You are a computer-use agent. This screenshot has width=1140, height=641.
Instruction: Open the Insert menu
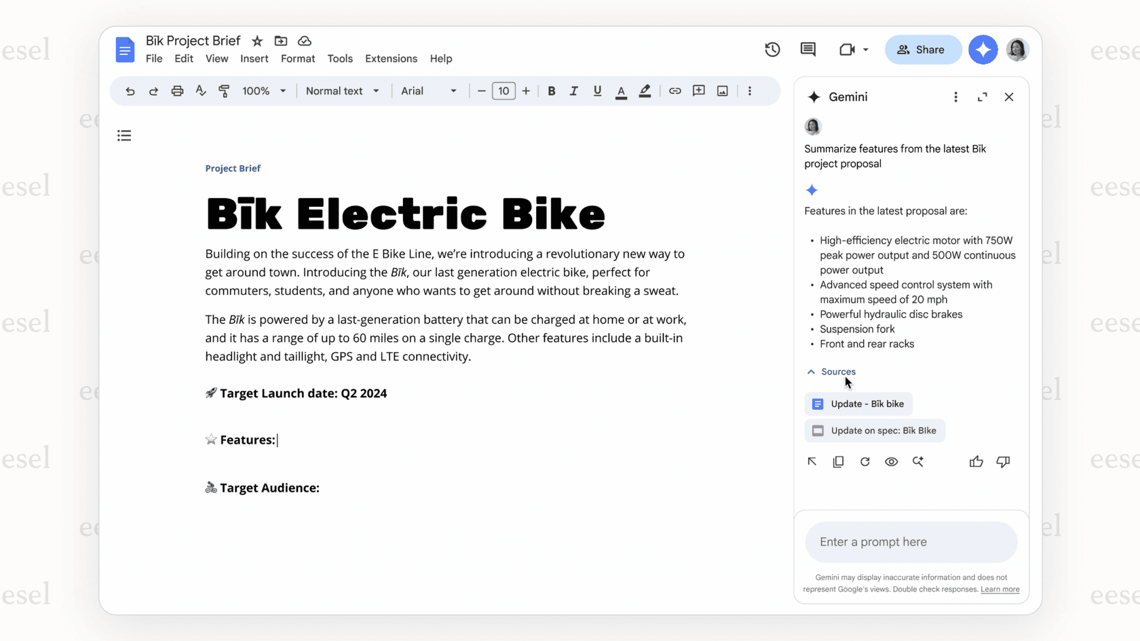click(254, 58)
